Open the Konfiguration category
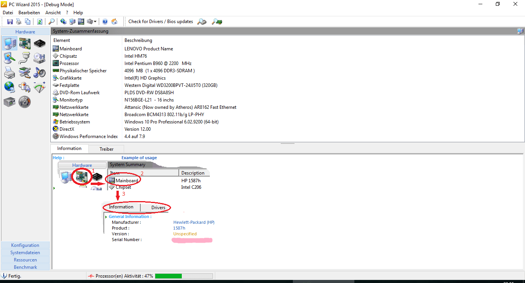Image resolution: width=525 pixels, height=283 pixels. click(x=25, y=245)
